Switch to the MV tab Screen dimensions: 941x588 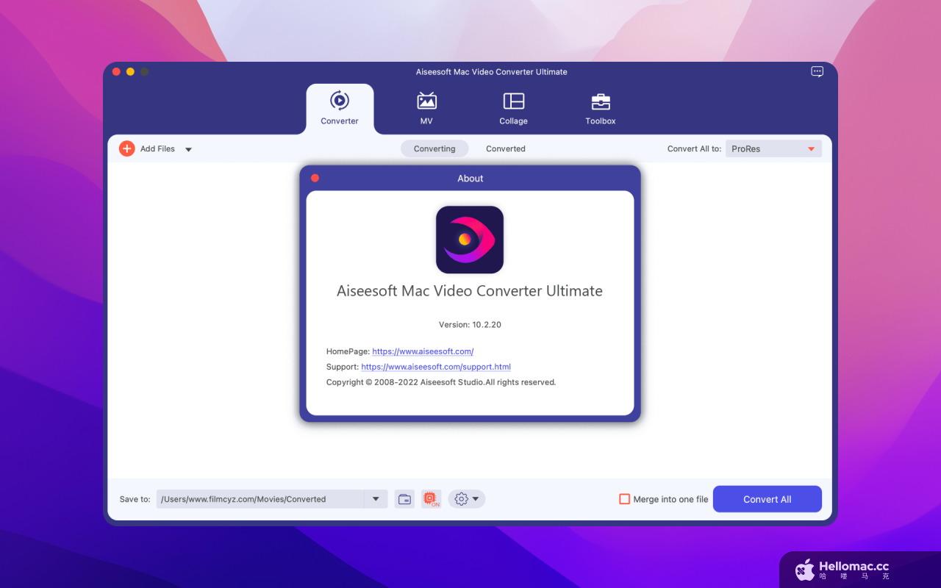coord(426,109)
